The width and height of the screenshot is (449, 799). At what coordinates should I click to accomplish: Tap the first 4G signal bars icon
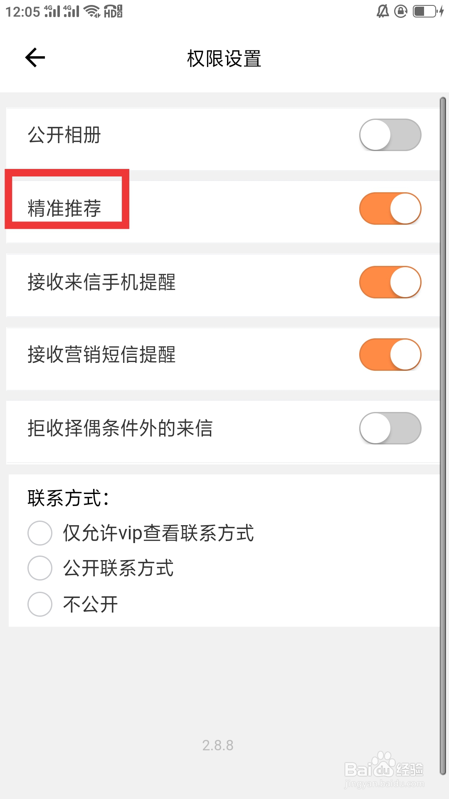coord(52,11)
